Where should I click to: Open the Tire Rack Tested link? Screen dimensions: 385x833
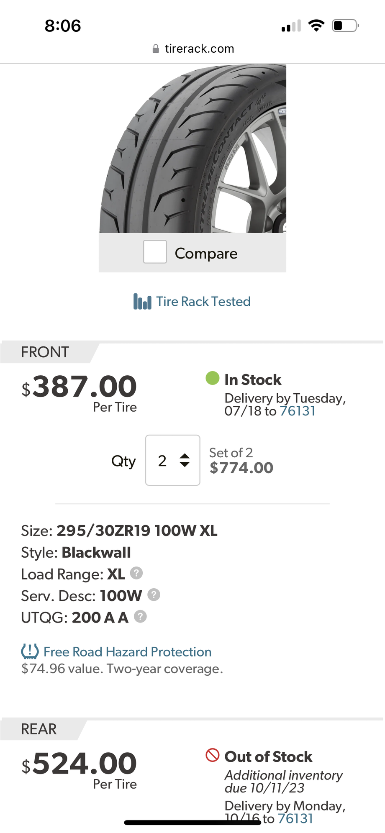coord(203,302)
